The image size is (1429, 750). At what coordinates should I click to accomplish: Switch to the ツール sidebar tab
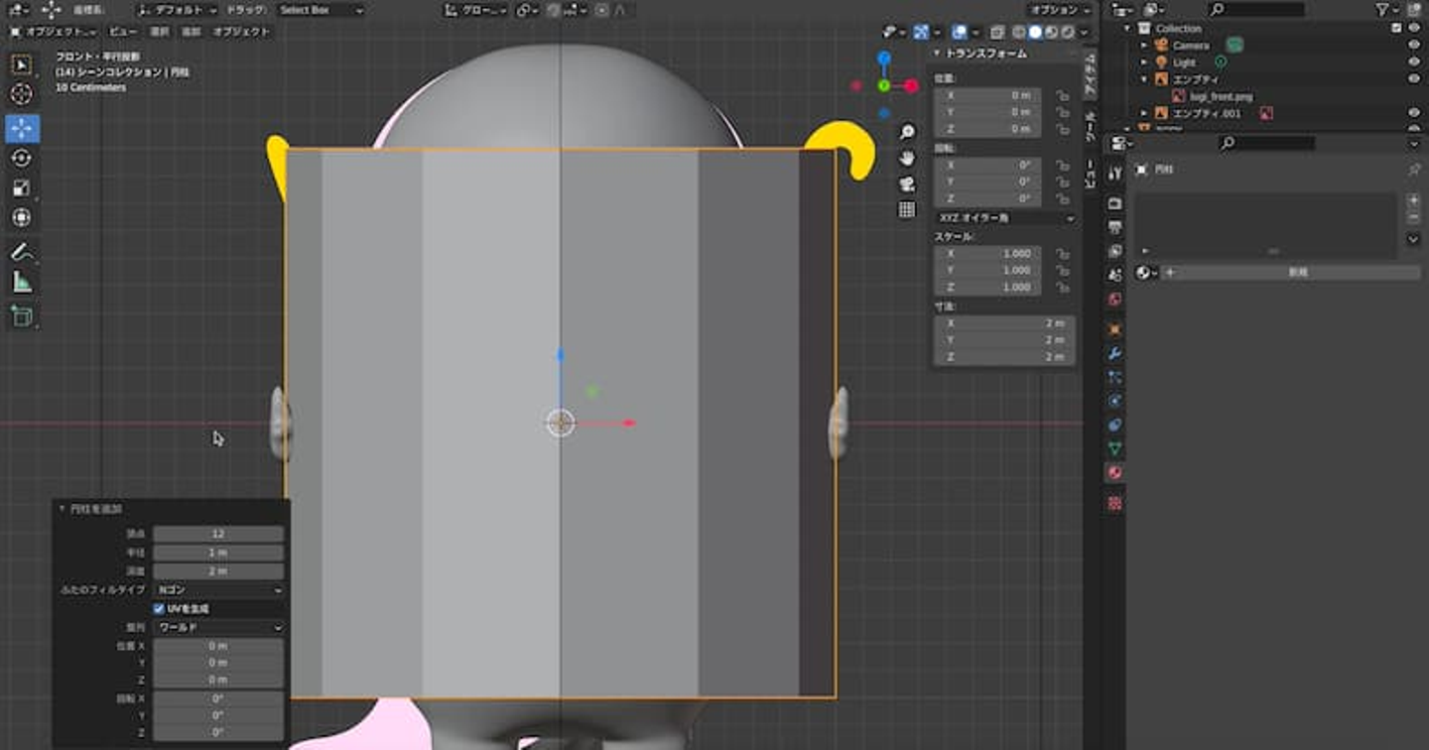[1090, 128]
